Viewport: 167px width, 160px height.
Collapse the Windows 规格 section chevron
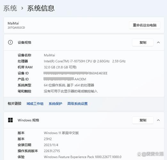(158, 120)
